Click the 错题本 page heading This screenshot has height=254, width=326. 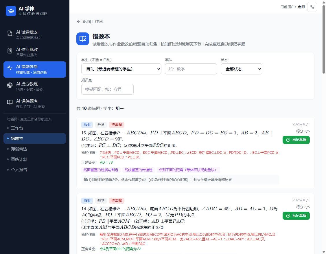(x=101, y=37)
